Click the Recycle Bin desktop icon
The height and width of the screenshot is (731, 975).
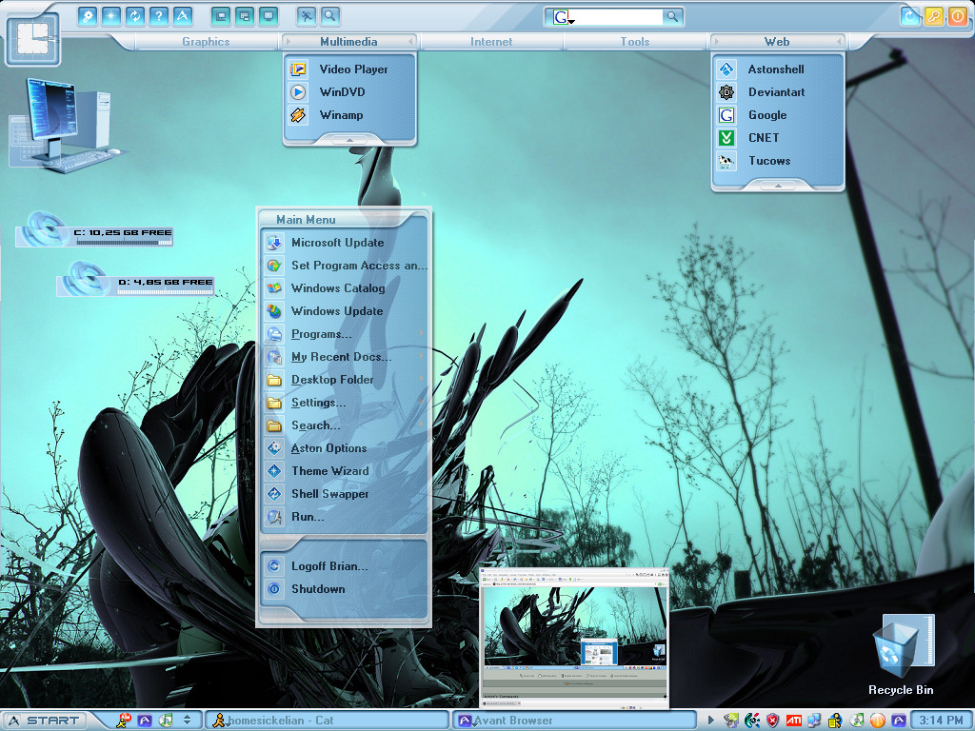point(901,656)
